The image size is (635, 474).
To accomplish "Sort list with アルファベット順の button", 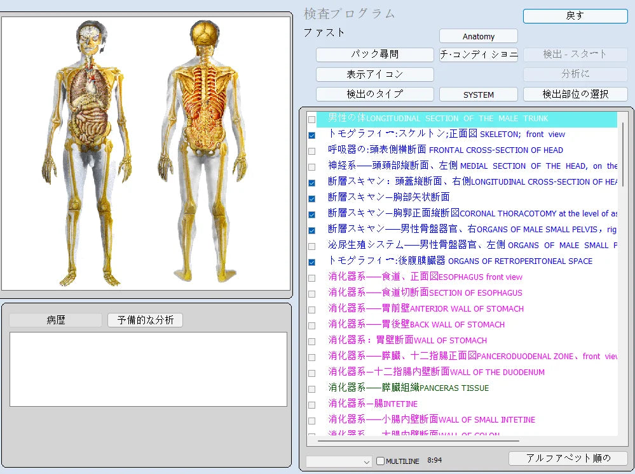I will click(568, 458).
